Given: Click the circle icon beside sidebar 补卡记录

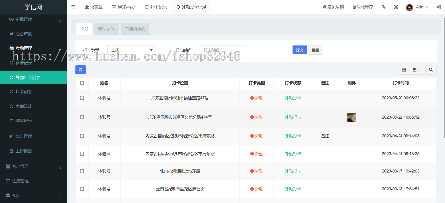Looking at the screenshot, I should [x=12, y=63].
